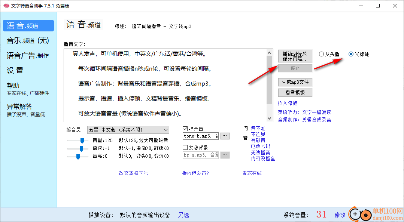Click 另选 playback device link
The width and height of the screenshot is (404, 222).
coord(183,215)
